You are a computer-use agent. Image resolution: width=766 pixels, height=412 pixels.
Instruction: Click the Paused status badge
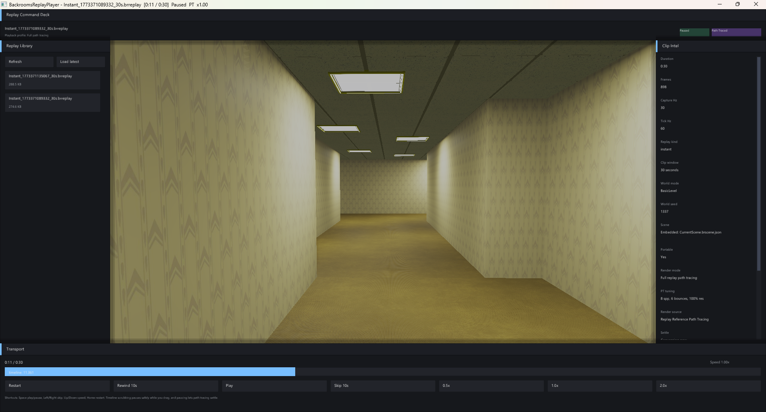tap(694, 32)
